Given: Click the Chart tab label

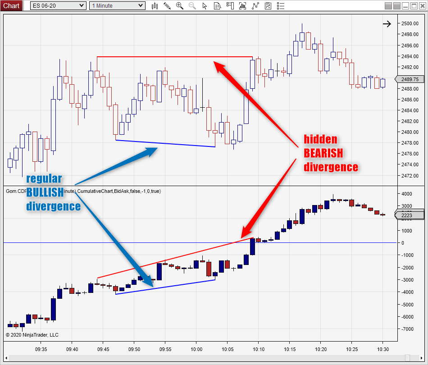Looking at the screenshot, I should pos(11,5).
